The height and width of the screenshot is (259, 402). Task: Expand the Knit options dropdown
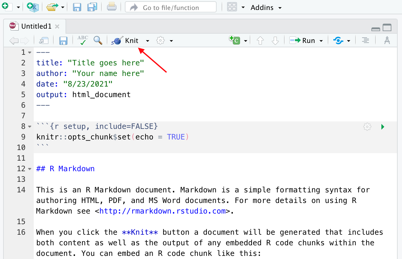[148, 41]
